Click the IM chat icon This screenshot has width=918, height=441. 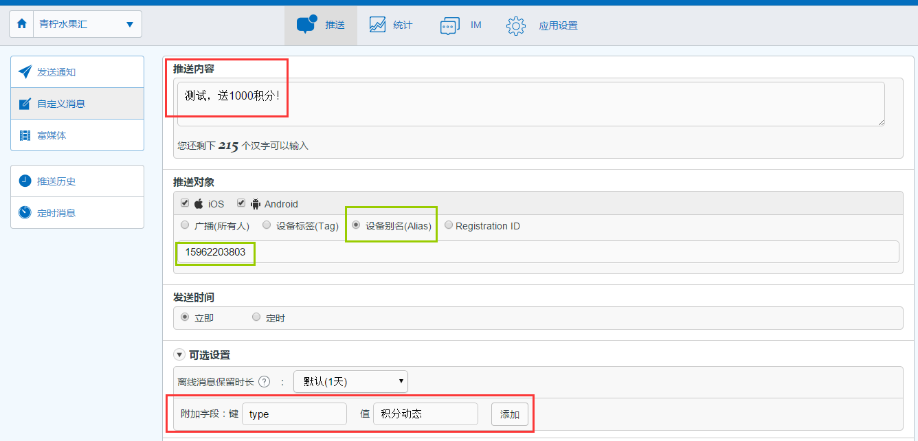(x=449, y=25)
